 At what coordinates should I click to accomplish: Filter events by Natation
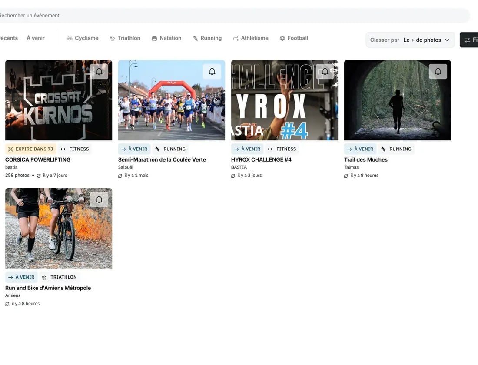[166, 38]
